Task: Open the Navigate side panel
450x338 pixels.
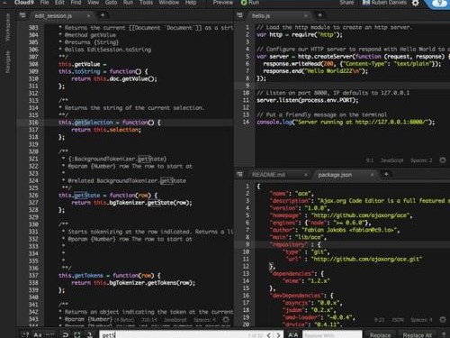Action: tap(8, 61)
